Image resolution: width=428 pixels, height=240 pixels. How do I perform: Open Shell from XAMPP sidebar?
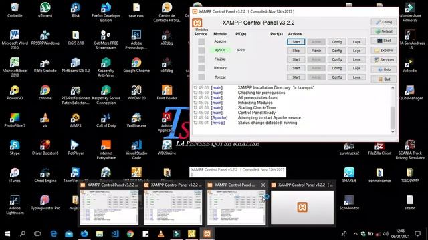pyautogui.click(x=383, y=41)
